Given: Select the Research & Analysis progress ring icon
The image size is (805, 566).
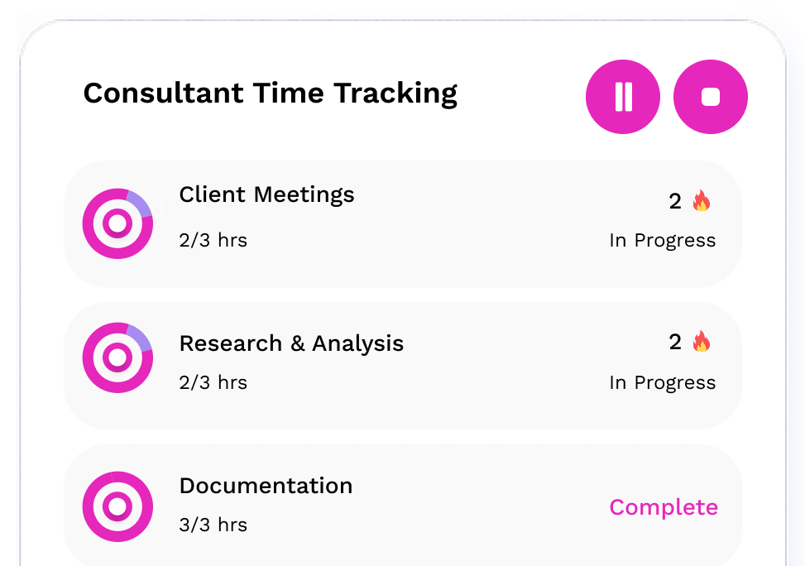Looking at the screenshot, I should (117, 358).
